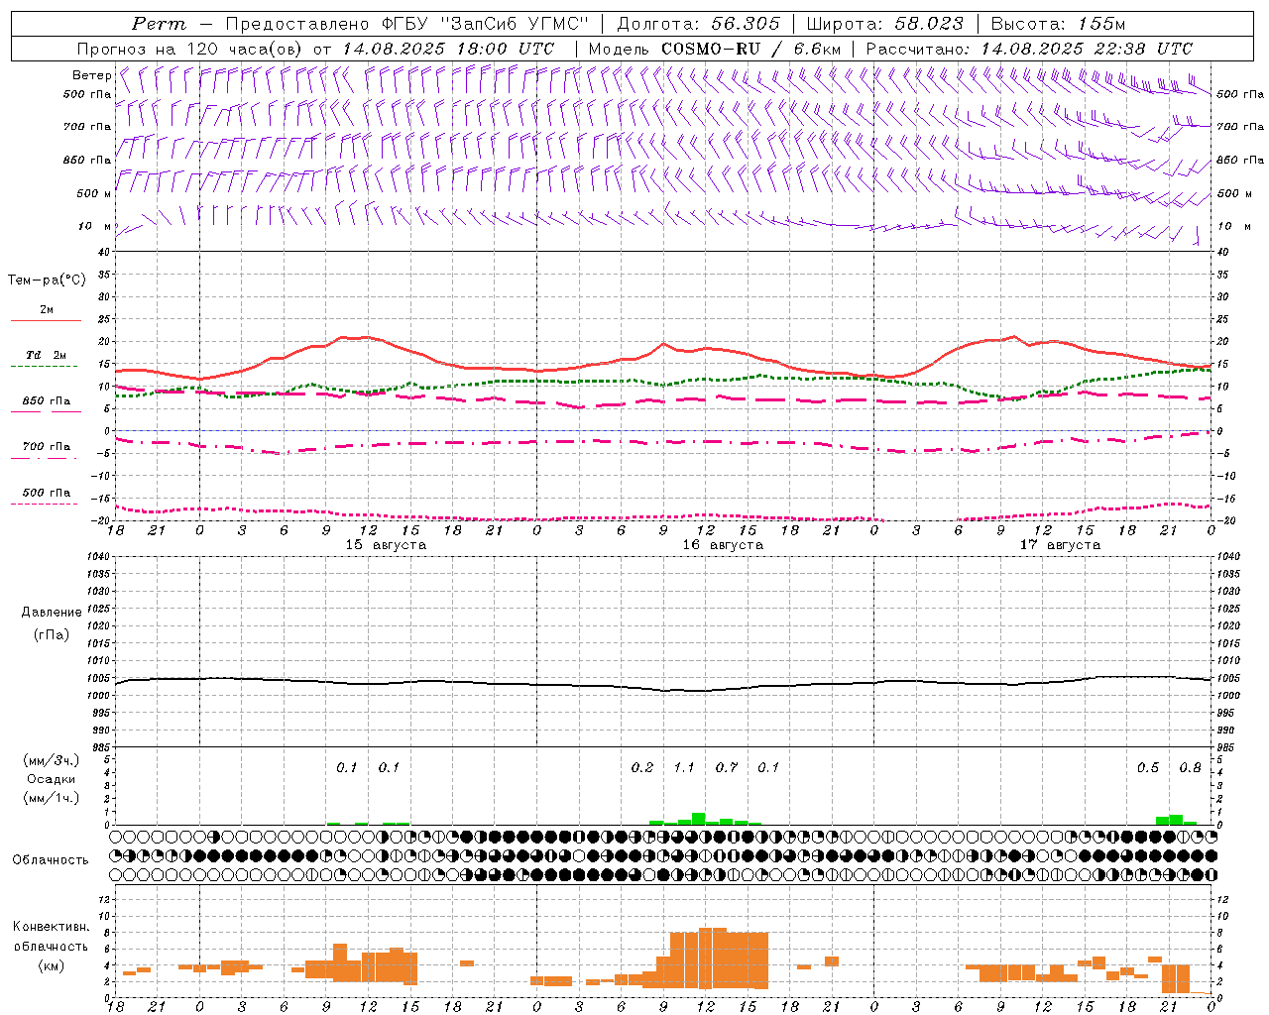The width and height of the screenshot is (1269, 1015).
Task: Click the 'Конвективн.' convective cloud label
Action: point(51,927)
